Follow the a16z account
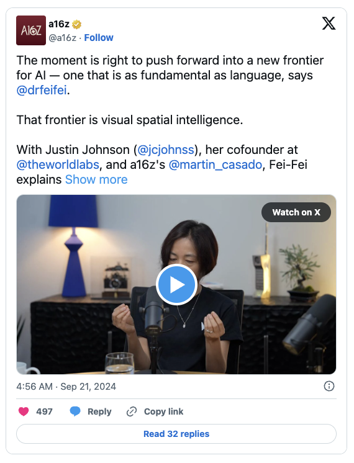This screenshot has height=463, width=354. [x=99, y=38]
